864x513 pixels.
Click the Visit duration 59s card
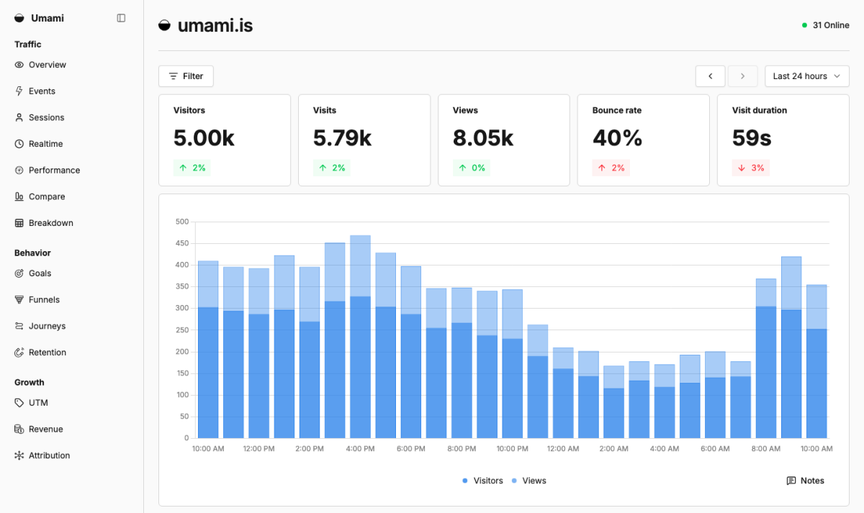[783, 140]
